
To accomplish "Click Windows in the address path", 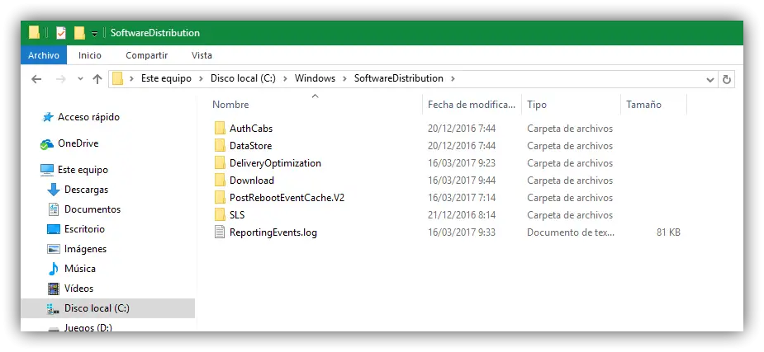I will point(315,78).
